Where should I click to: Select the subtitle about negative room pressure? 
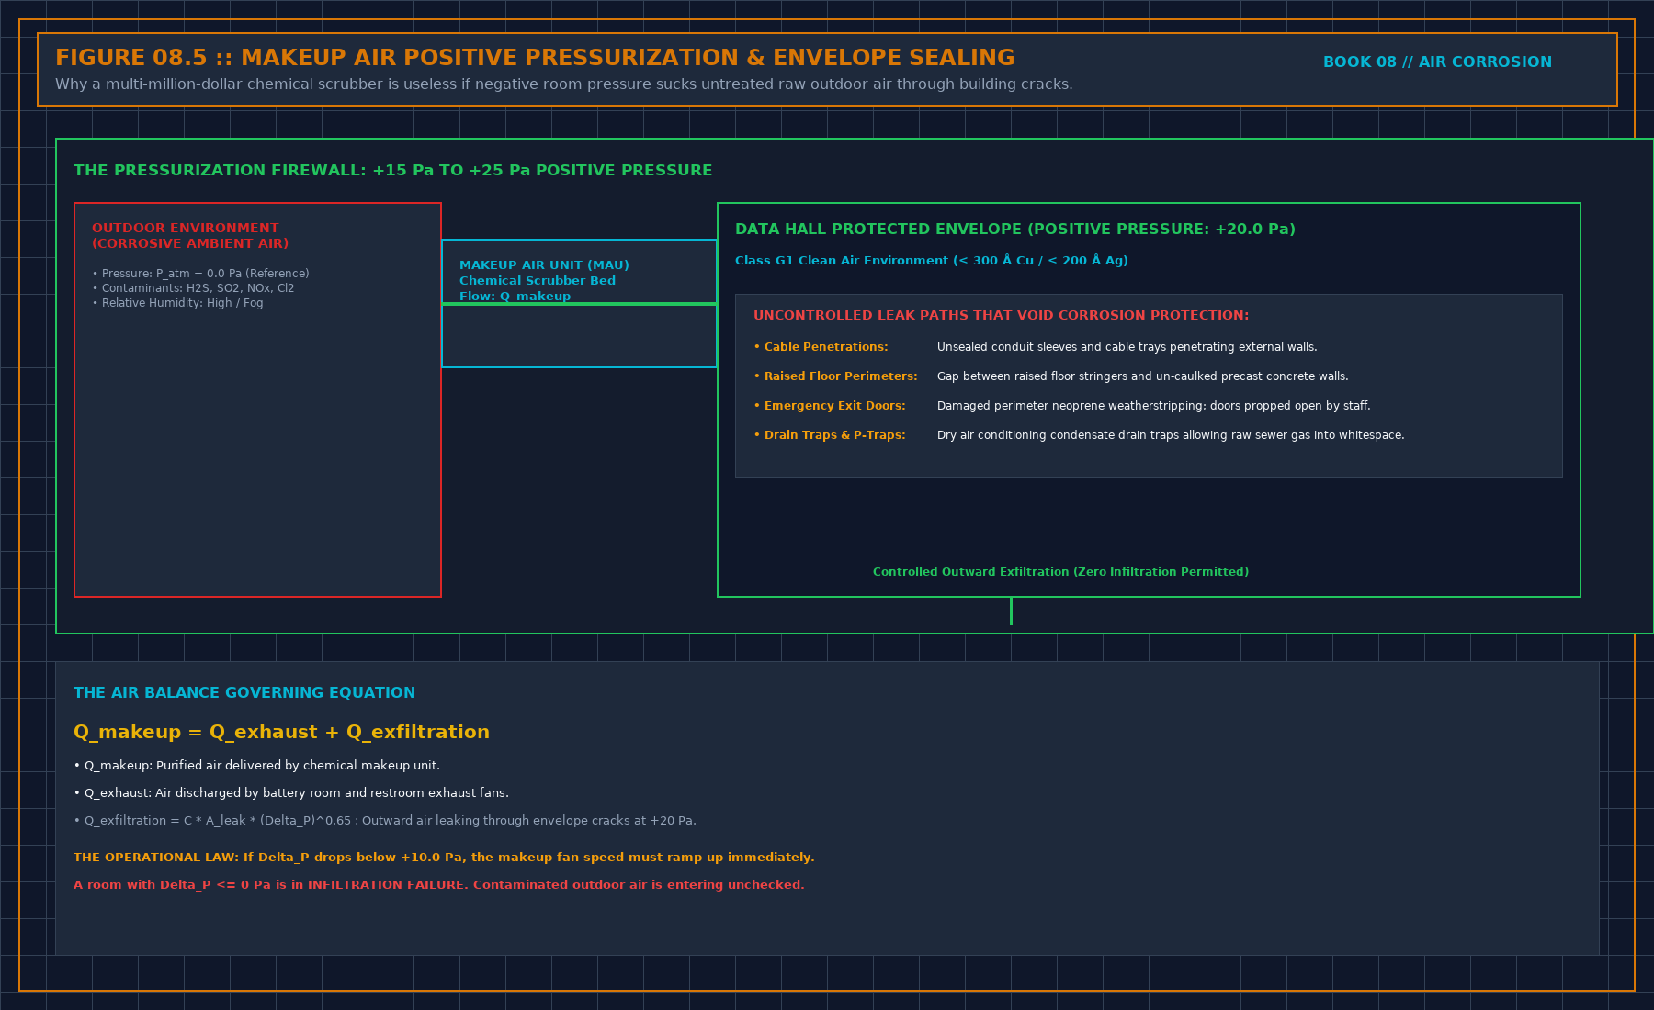pos(563,84)
